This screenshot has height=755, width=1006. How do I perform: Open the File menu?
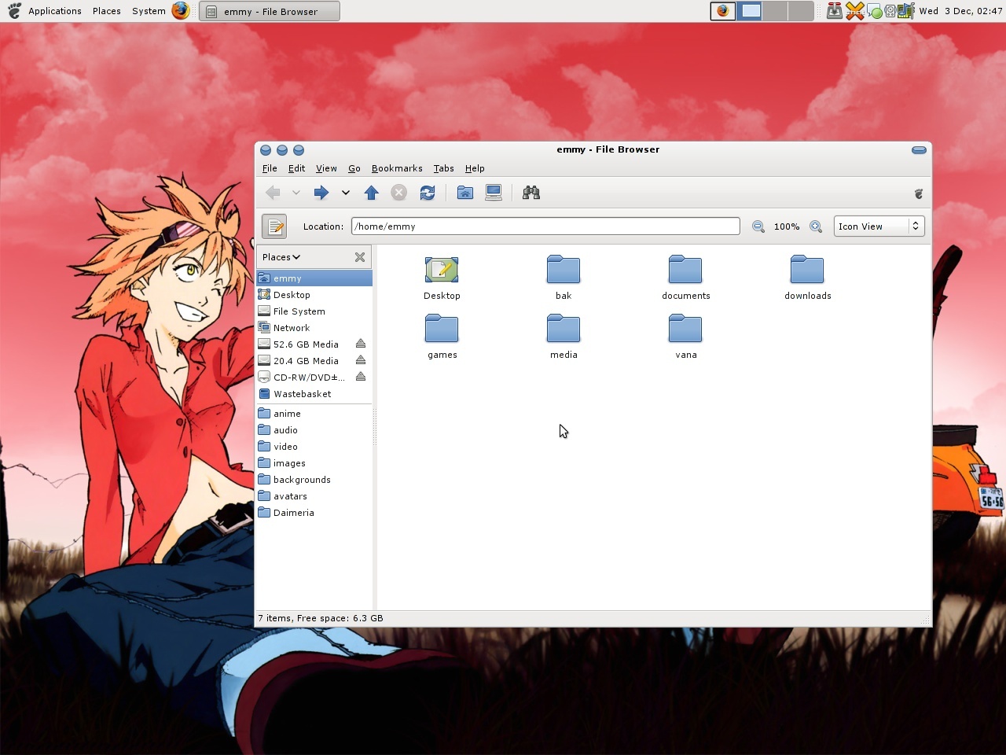(270, 168)
